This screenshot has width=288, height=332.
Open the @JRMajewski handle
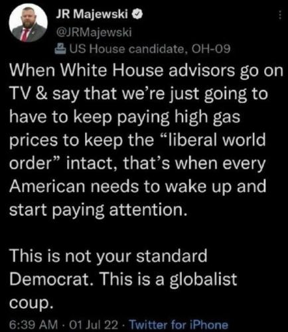click(94, 33)
